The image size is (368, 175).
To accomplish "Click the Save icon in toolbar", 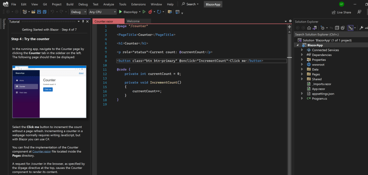I will 39,12.
